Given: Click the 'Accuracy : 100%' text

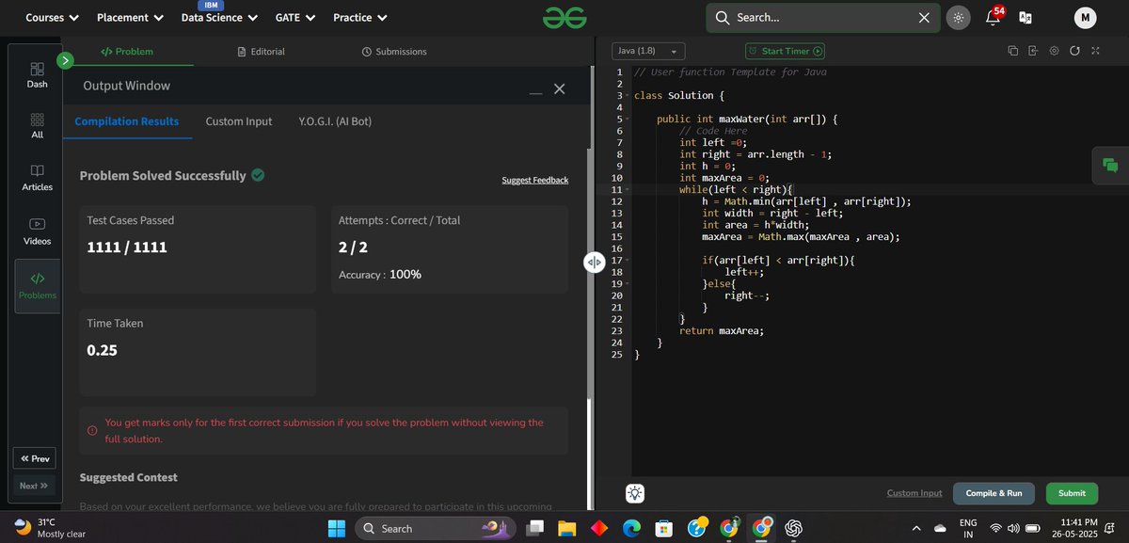Looking at the screenshot, I should click(x=380, y=275).
